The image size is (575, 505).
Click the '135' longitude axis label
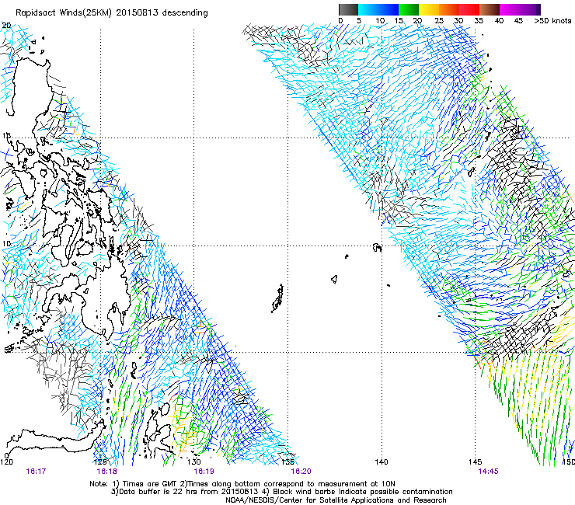(287, 461)
